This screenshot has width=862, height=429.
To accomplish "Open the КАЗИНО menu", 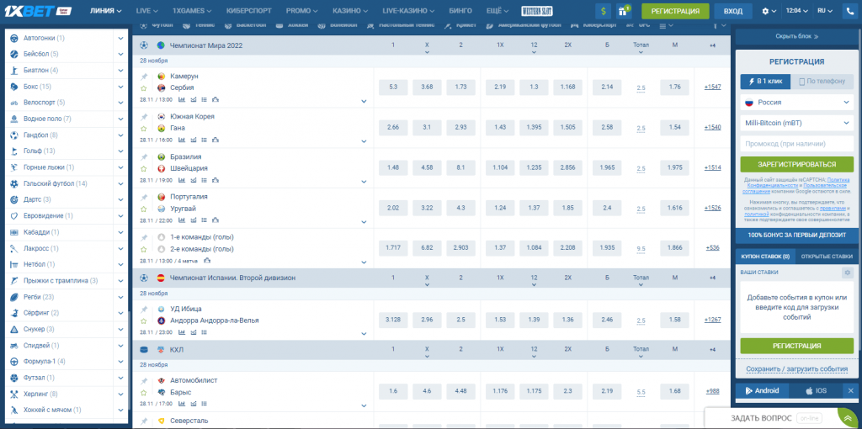I will tap(349, 11).
